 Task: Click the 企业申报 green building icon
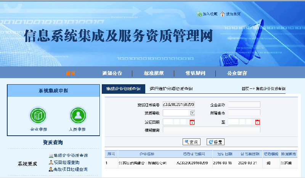[38, 115]
